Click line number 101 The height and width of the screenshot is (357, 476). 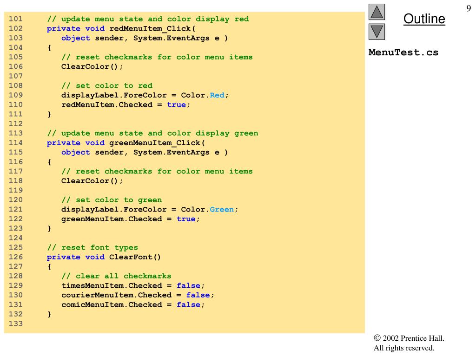[16, 19]
